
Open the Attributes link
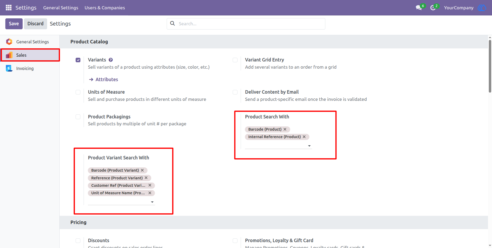pyautogui.click(x=104, y=79)
